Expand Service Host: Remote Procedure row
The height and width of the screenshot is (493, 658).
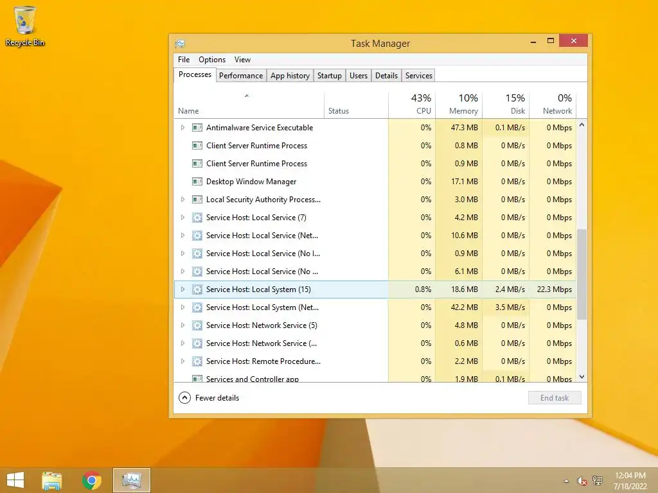click(182, 361)
